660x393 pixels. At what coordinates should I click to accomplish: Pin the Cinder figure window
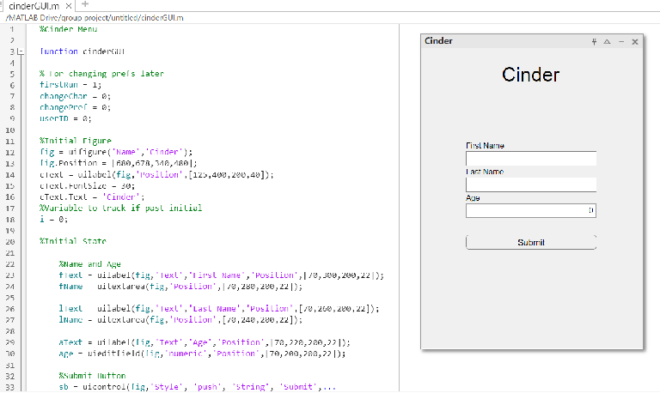pos(593,41)
